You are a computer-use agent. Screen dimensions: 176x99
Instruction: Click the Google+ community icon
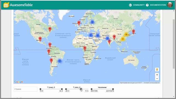(130, 5)
